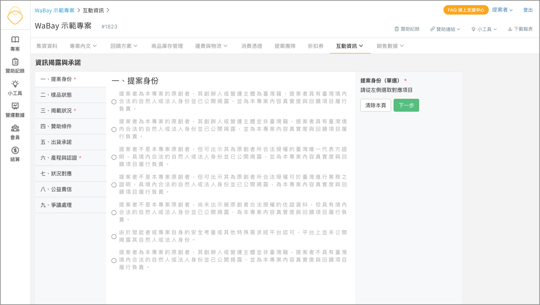Click 清除本頁 button
This screenshot has height=305, width=540.
coord(376,105)
